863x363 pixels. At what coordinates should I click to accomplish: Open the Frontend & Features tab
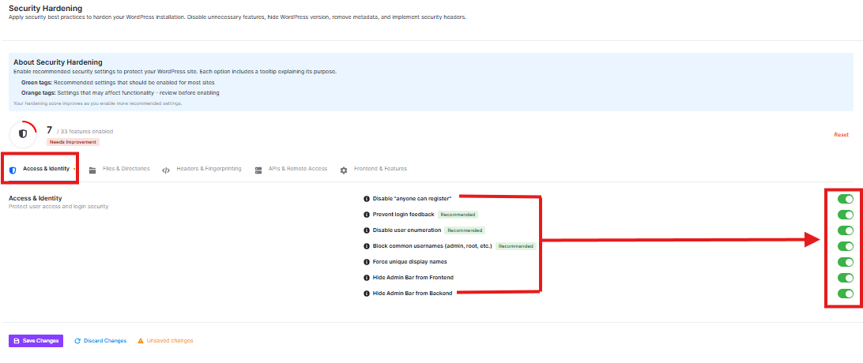point(374,169)
